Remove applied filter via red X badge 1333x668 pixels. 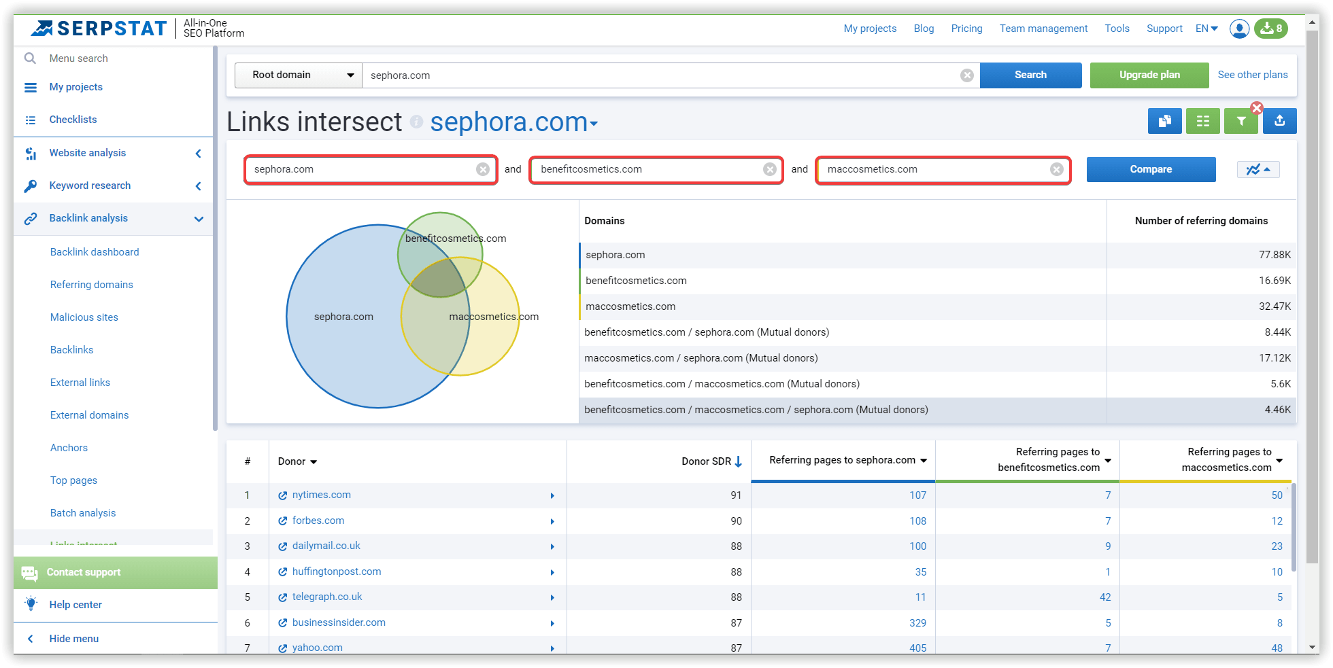[1257, 108]
